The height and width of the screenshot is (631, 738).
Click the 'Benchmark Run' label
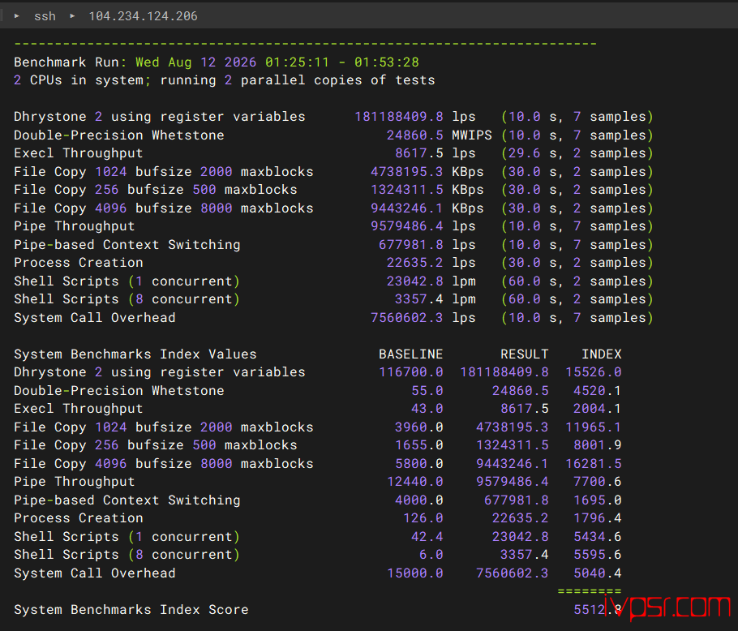[67, 62]
